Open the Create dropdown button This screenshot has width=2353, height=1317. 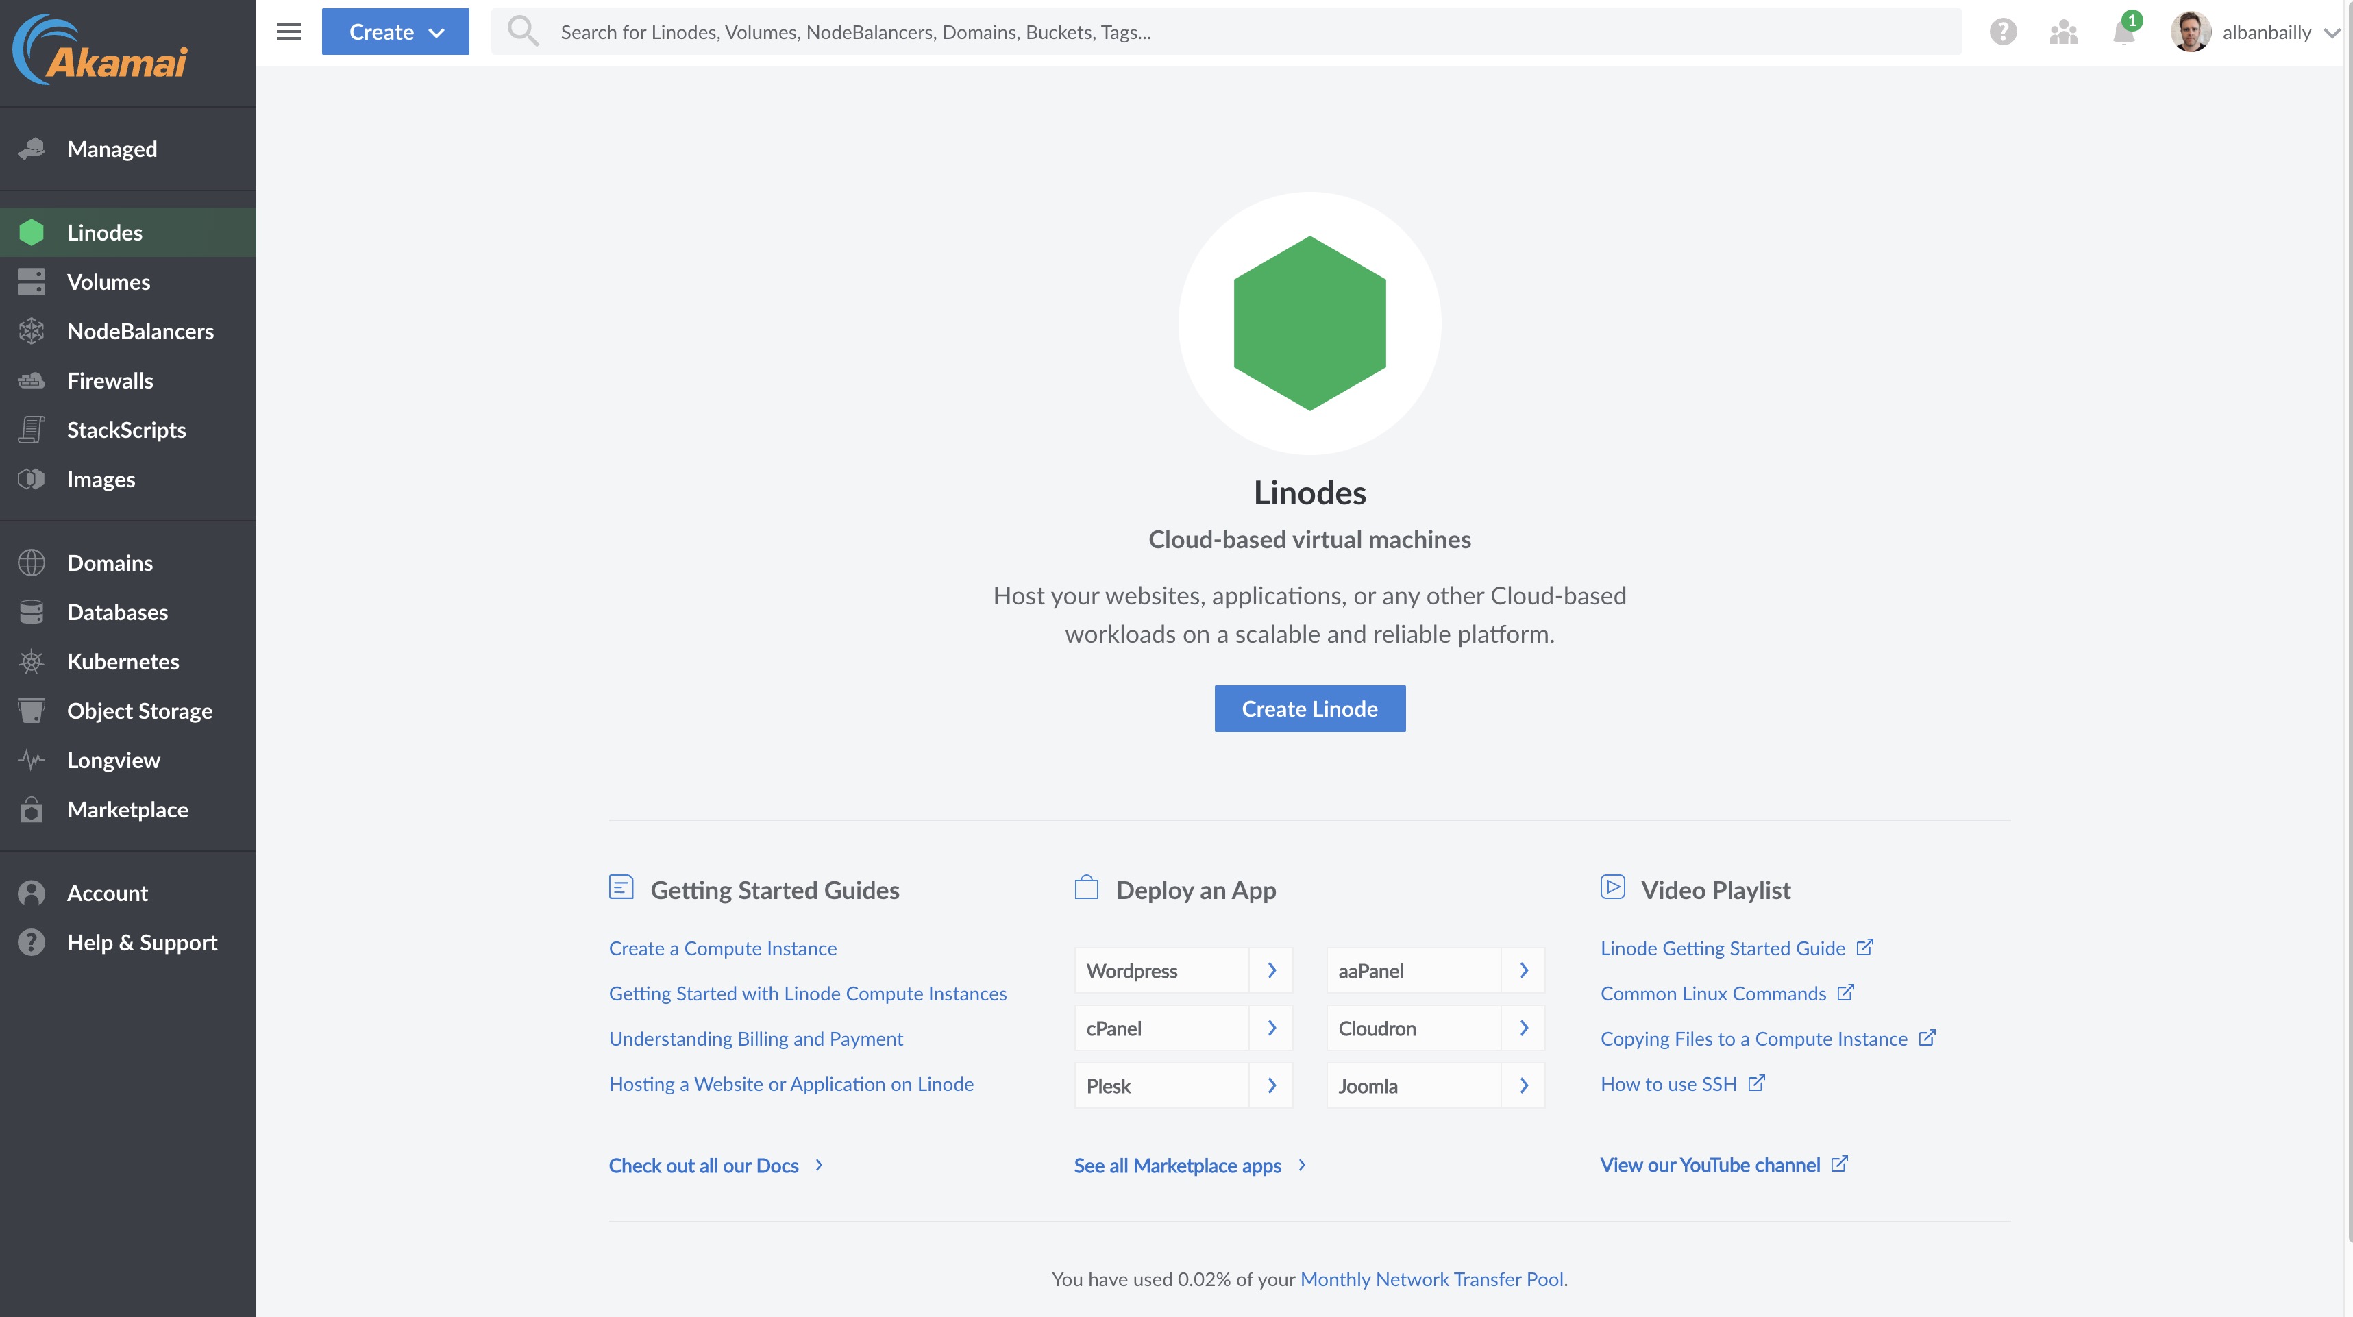(x=395, y=32)
